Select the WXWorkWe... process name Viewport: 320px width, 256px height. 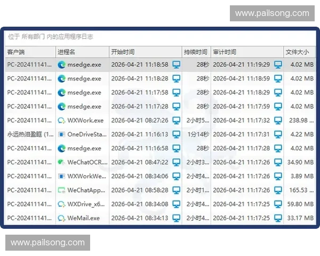point(87,176)
